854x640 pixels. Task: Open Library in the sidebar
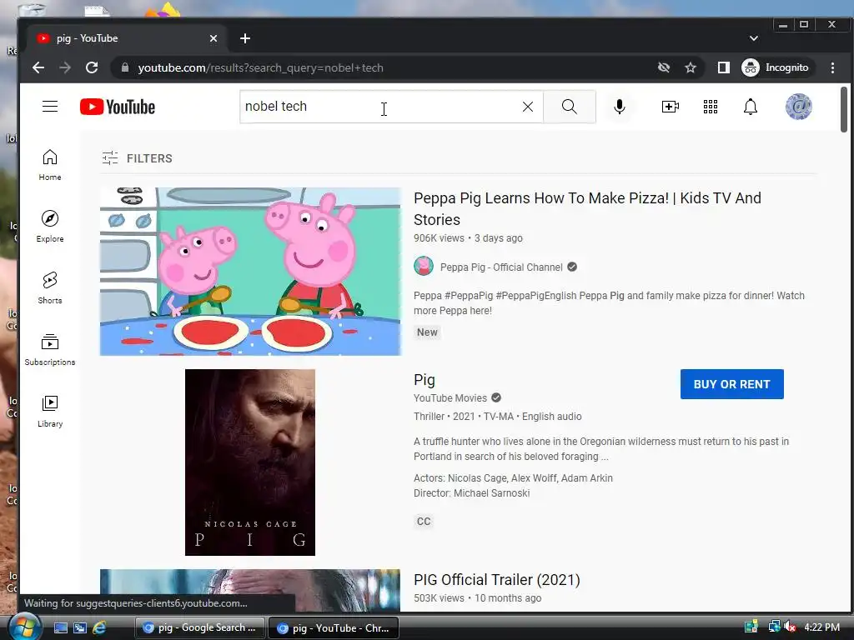pyautogui.click(x=49, y=411)
